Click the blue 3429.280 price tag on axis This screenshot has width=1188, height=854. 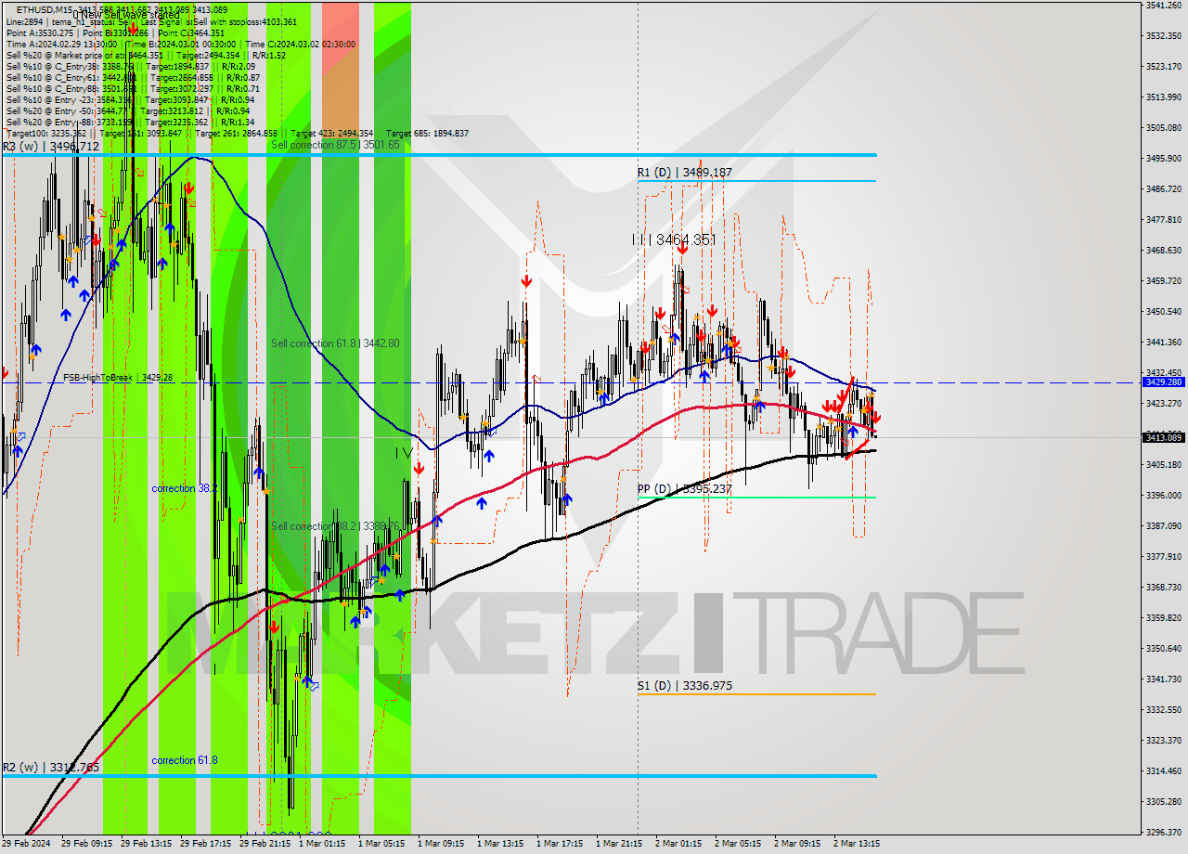point(1163,382)
